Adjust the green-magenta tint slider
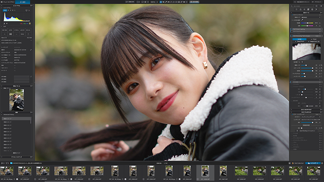 307,26
